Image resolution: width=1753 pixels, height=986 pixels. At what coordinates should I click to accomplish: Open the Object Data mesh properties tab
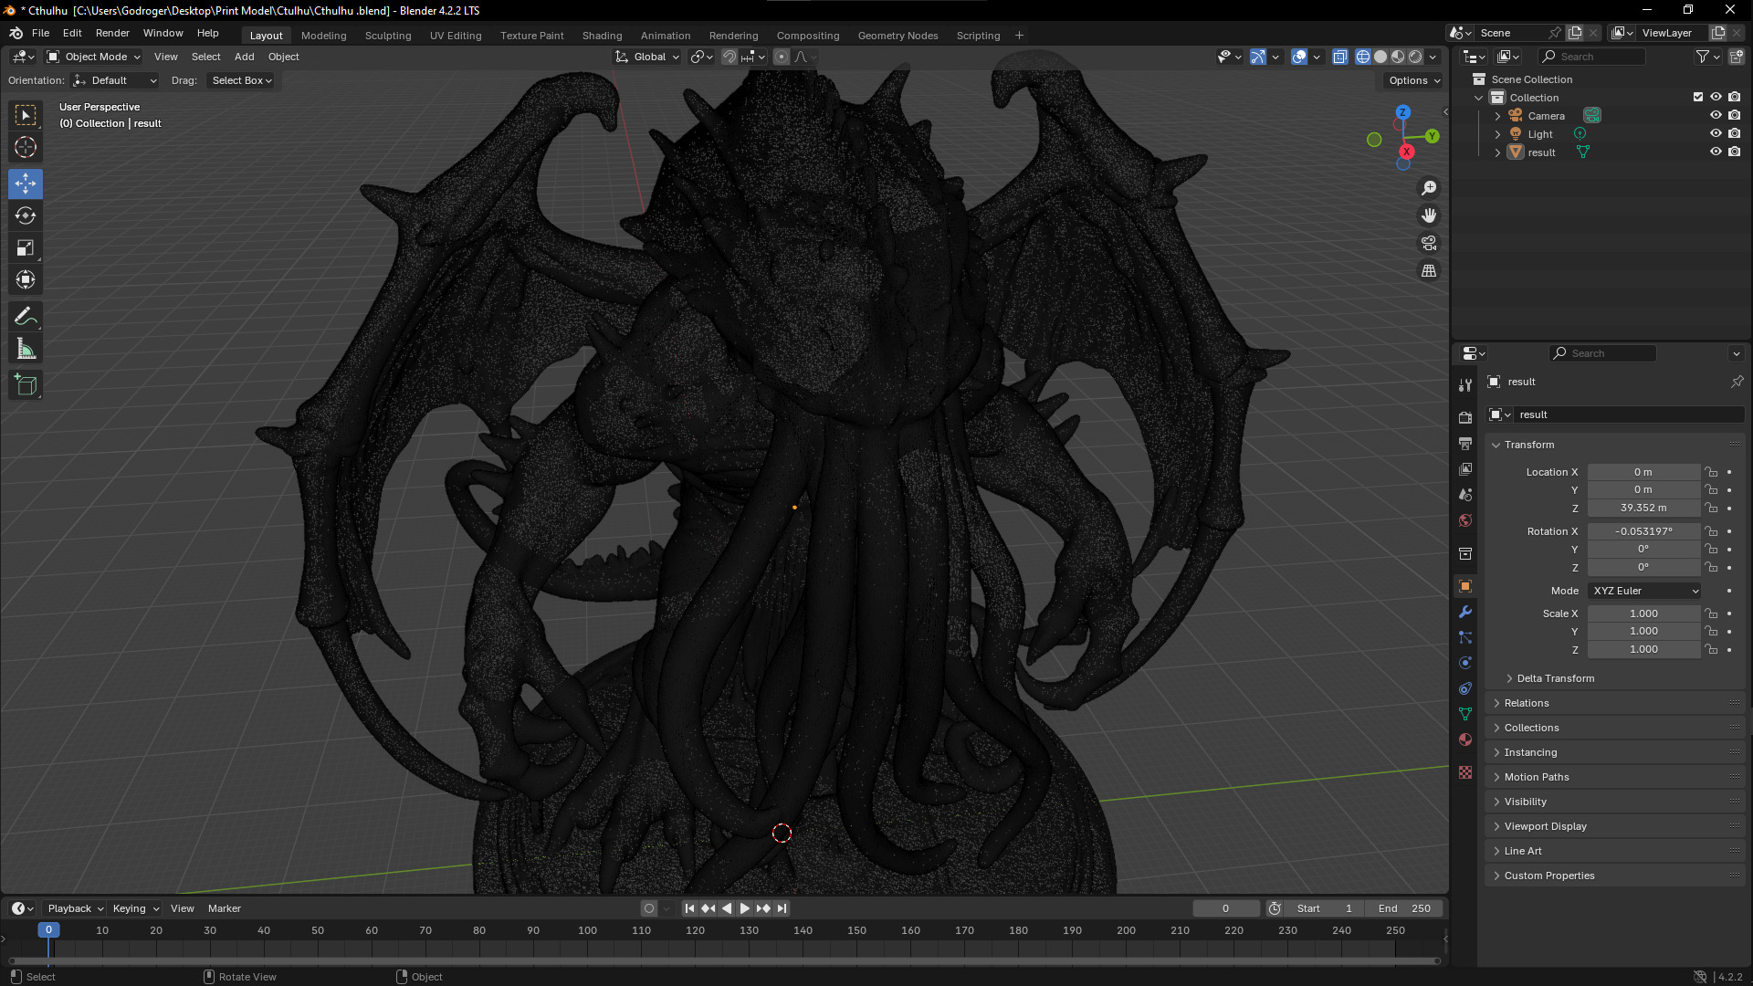pos(1465,714)
